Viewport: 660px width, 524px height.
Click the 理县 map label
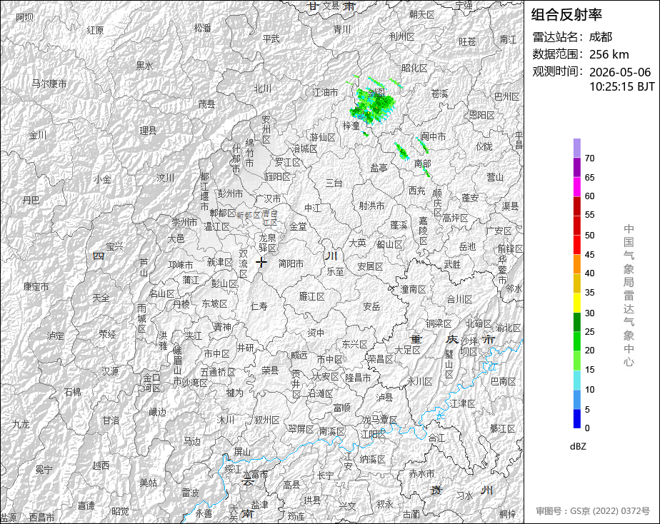[x=148, y=131]
